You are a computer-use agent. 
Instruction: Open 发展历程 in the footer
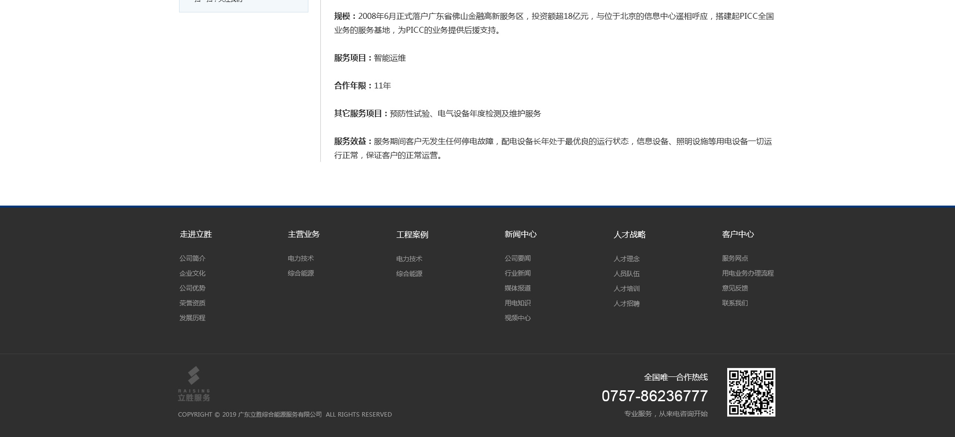(x=192, y=318)
